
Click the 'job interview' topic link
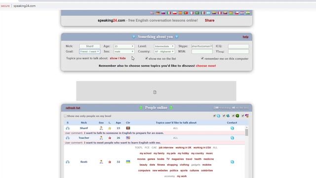166,147
